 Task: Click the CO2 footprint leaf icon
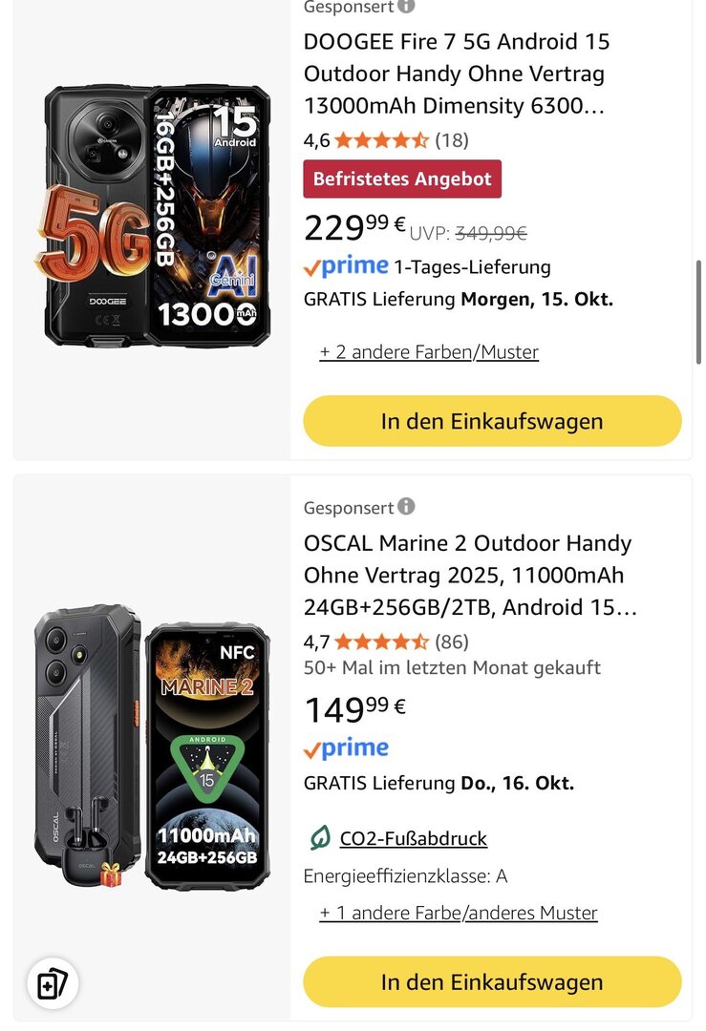[320, 838]
